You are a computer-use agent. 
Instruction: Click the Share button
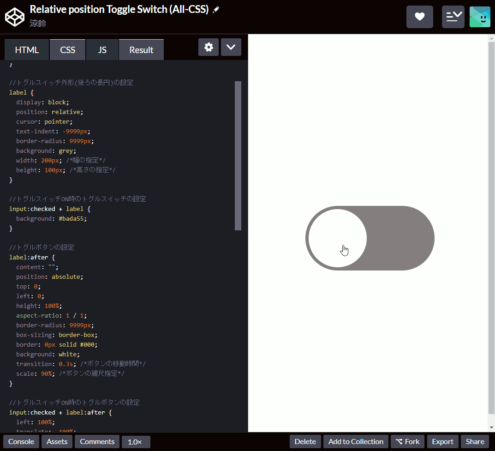tap(475, 441)
